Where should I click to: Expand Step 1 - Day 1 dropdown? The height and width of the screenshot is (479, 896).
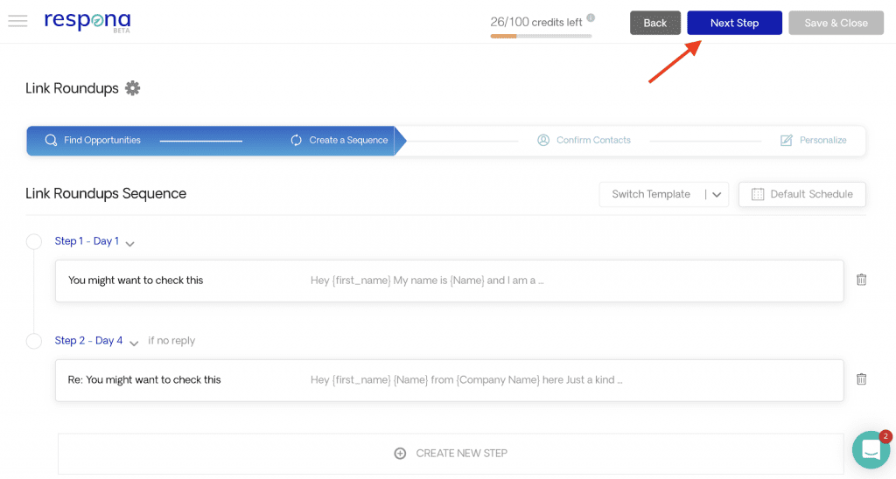click(x=130, y=243)
